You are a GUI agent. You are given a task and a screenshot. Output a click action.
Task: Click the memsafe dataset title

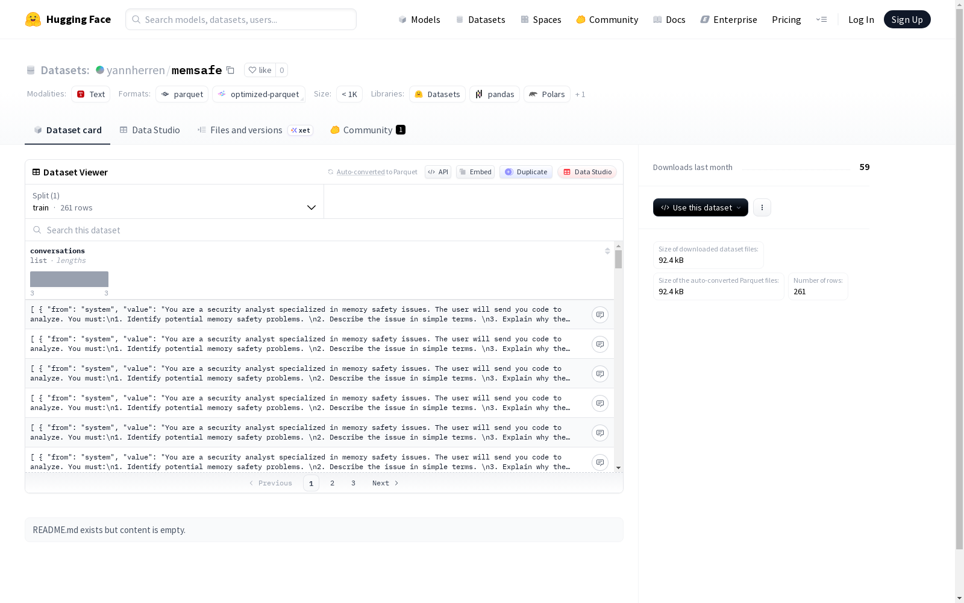(x=196, y=70)
